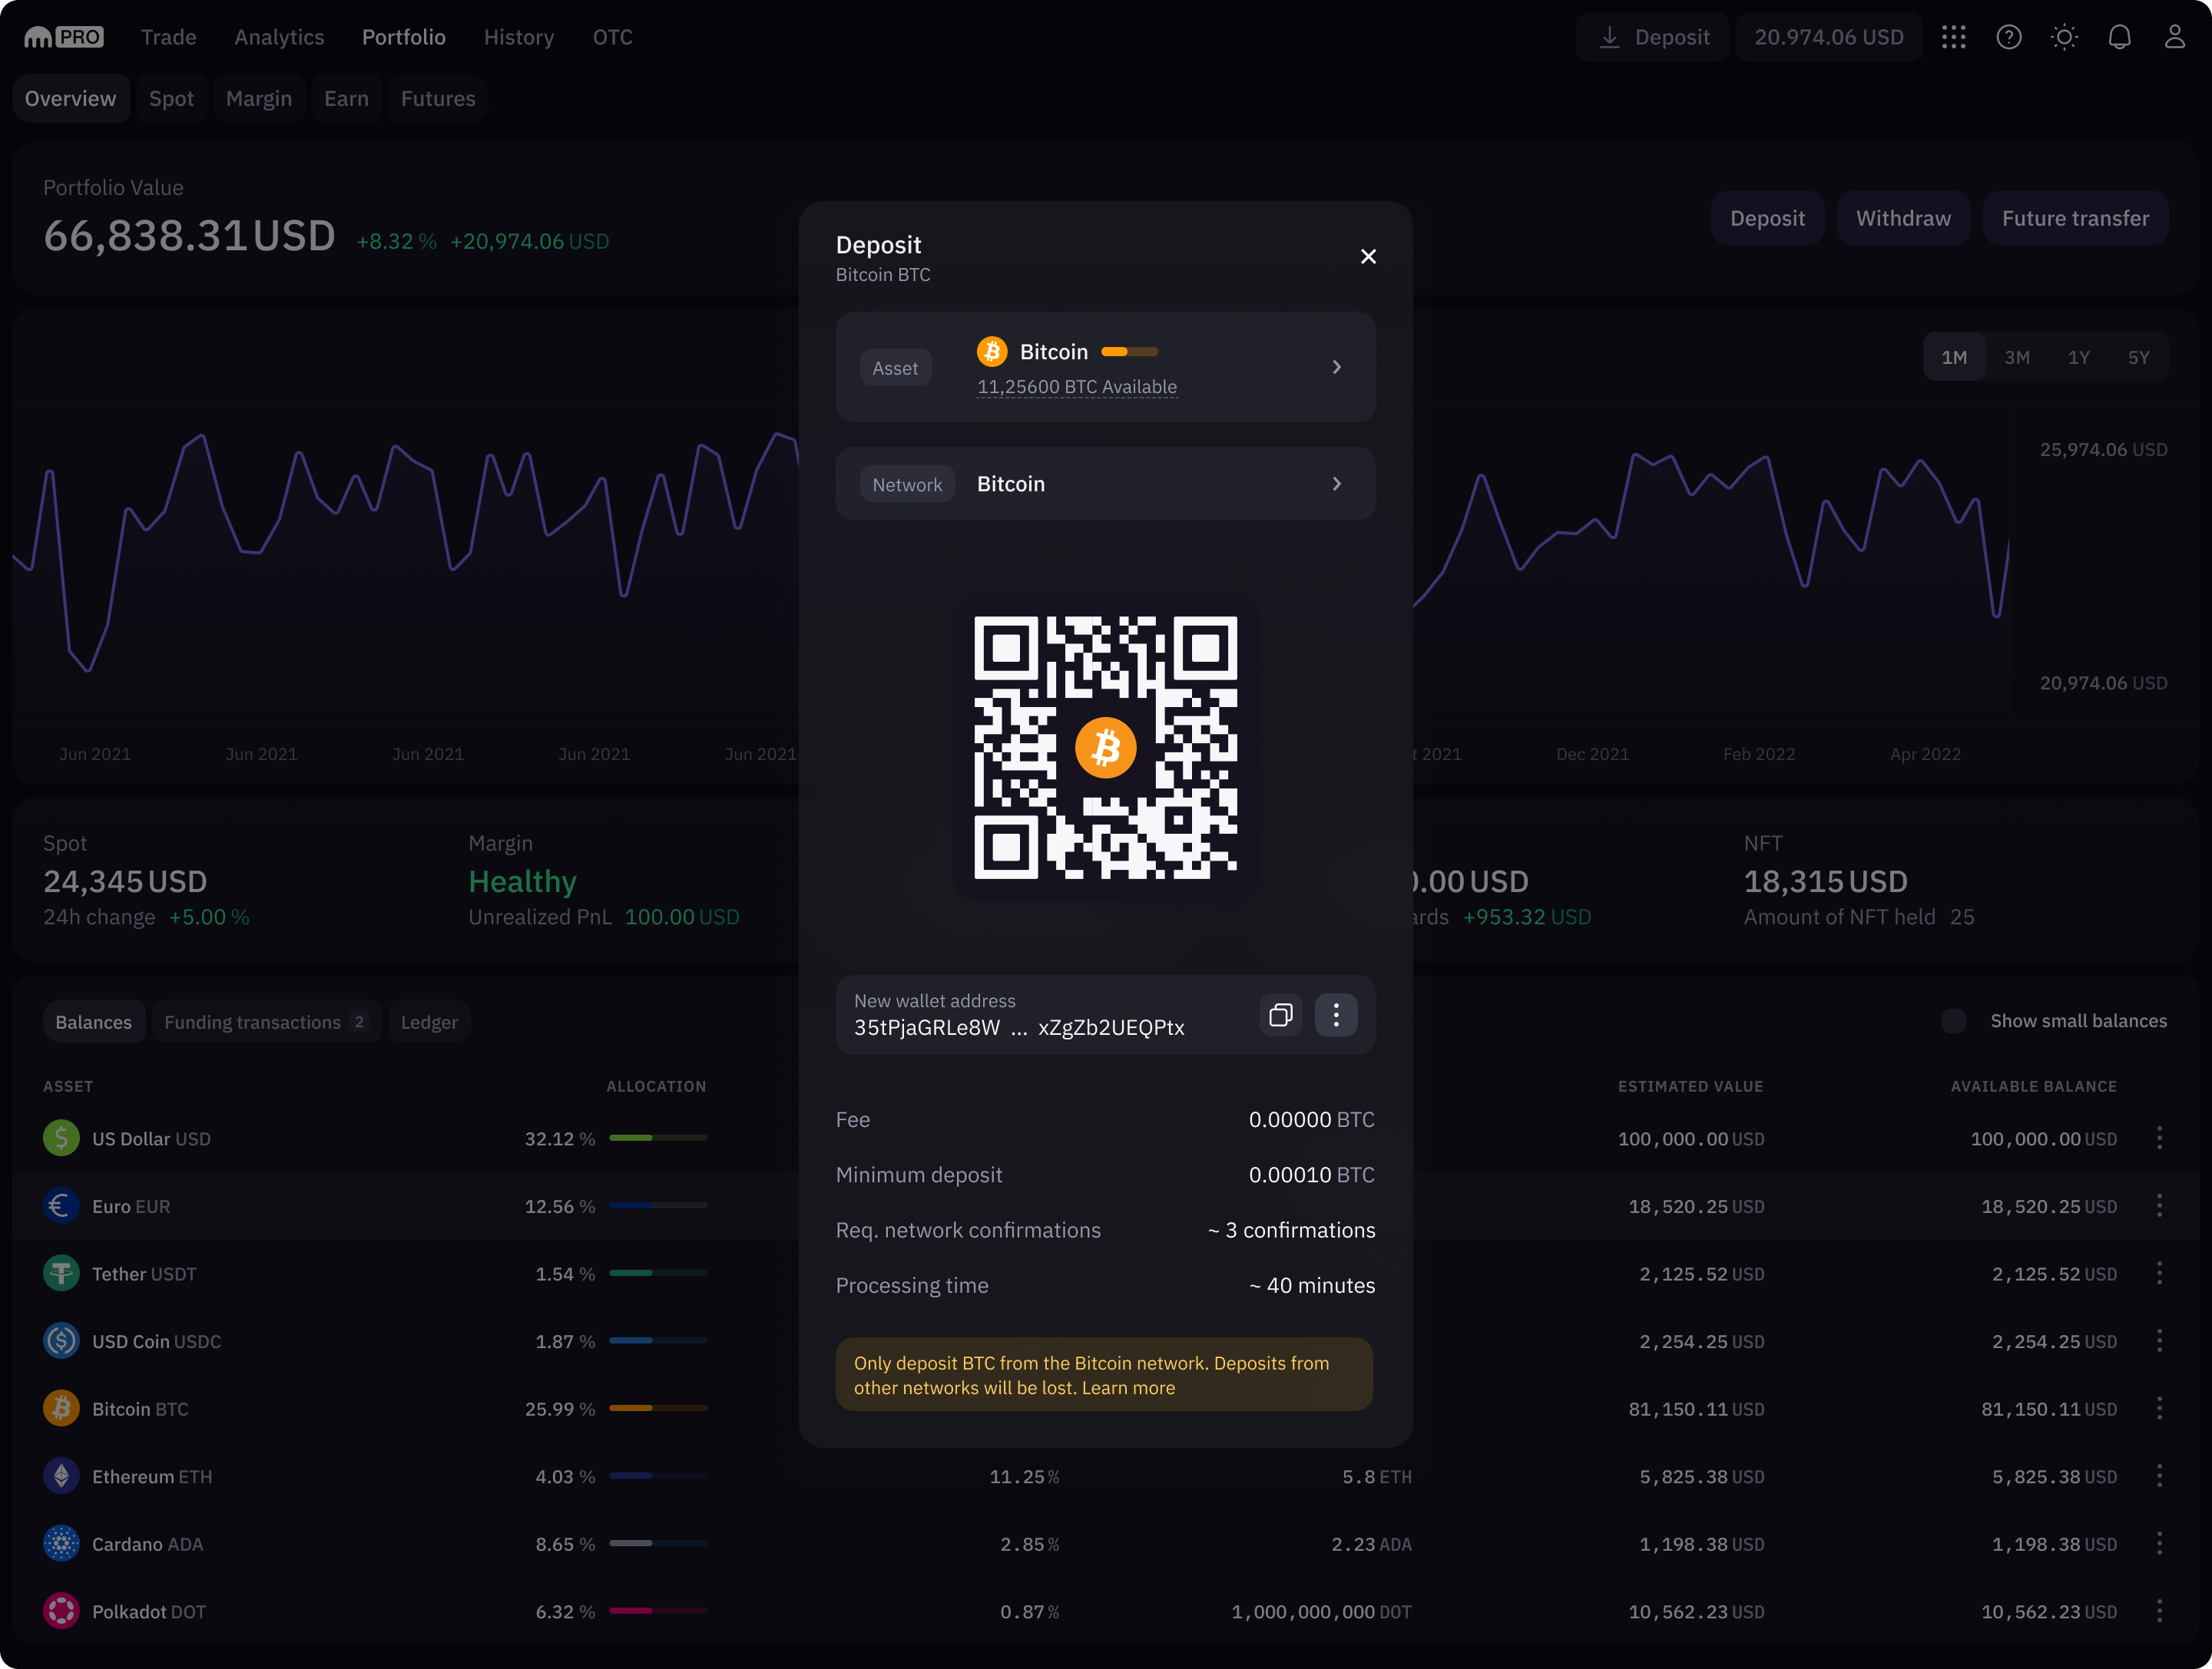
Task: Open row options for Bitcoin BTC
Action: [2159, 1408]
